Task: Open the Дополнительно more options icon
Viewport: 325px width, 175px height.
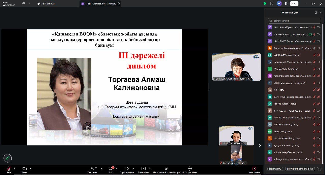Action: tap(189, 169)
